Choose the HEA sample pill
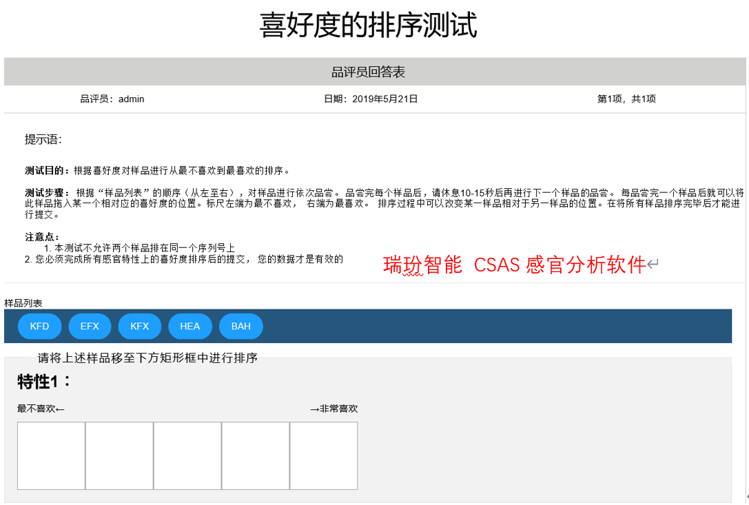Viewport: 749px width, 505px height. (190, 326)
